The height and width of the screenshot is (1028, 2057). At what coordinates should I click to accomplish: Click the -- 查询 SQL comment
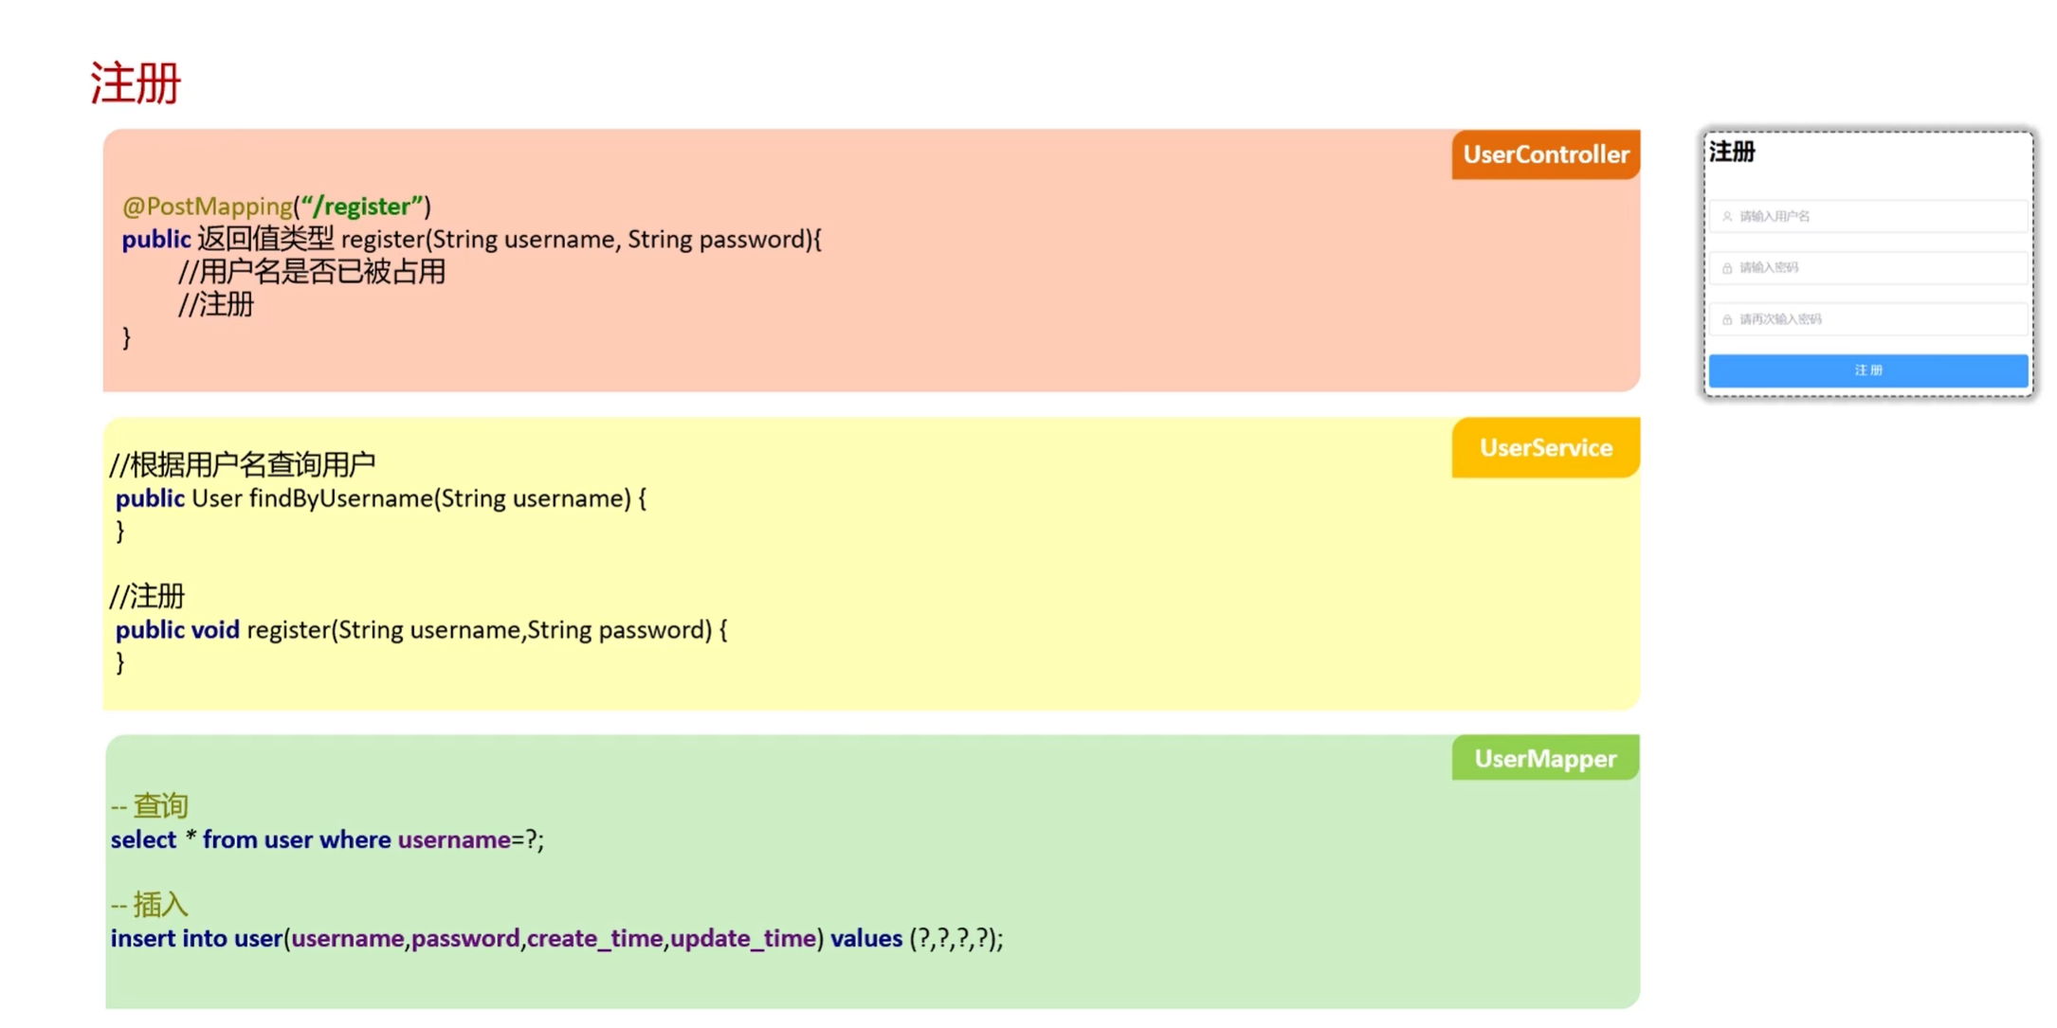coord(150,805)
